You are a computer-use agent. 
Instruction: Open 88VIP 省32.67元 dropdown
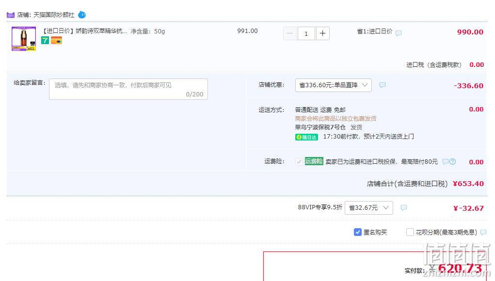(x=369, y=208)
